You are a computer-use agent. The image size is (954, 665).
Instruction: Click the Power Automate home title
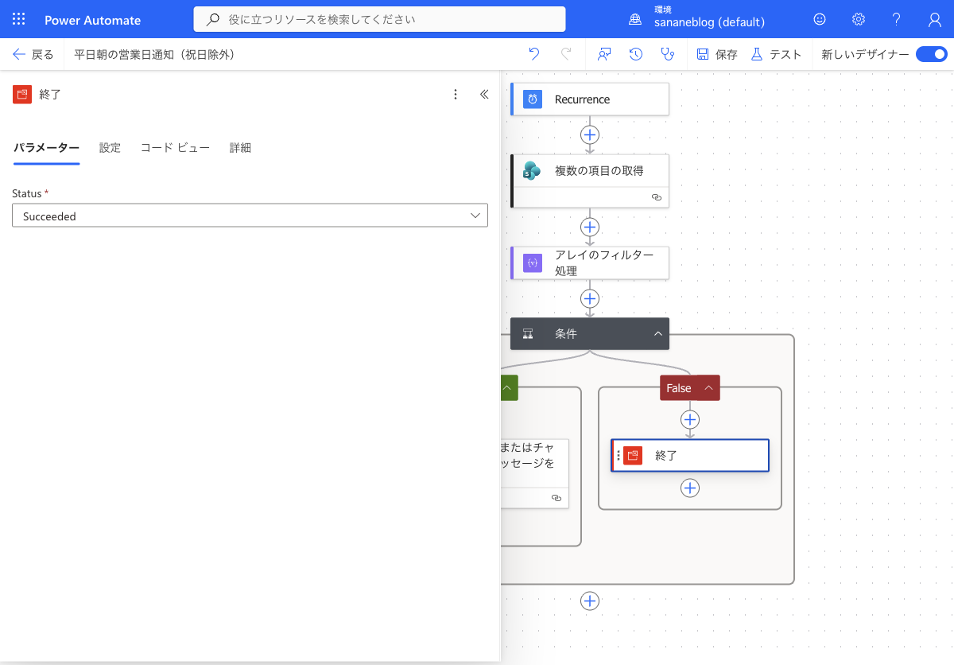point(93,20)
